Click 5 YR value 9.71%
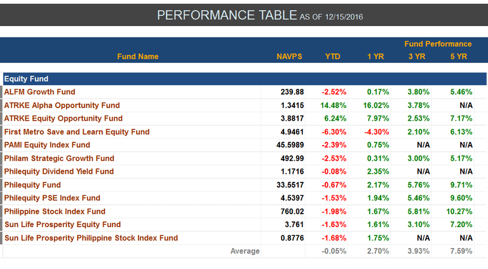Screen dimensions: 488x269 [x=461, y=184]
